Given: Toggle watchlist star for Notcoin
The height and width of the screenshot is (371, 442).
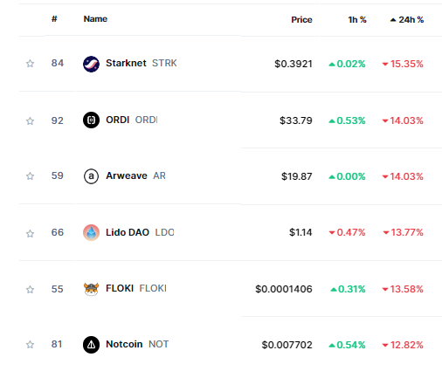Looking at the screenshot, I should 30,345.
